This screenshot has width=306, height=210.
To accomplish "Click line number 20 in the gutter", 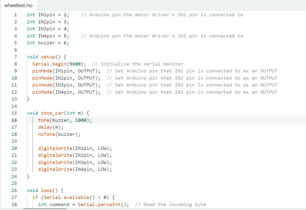I will pos(14,149).
